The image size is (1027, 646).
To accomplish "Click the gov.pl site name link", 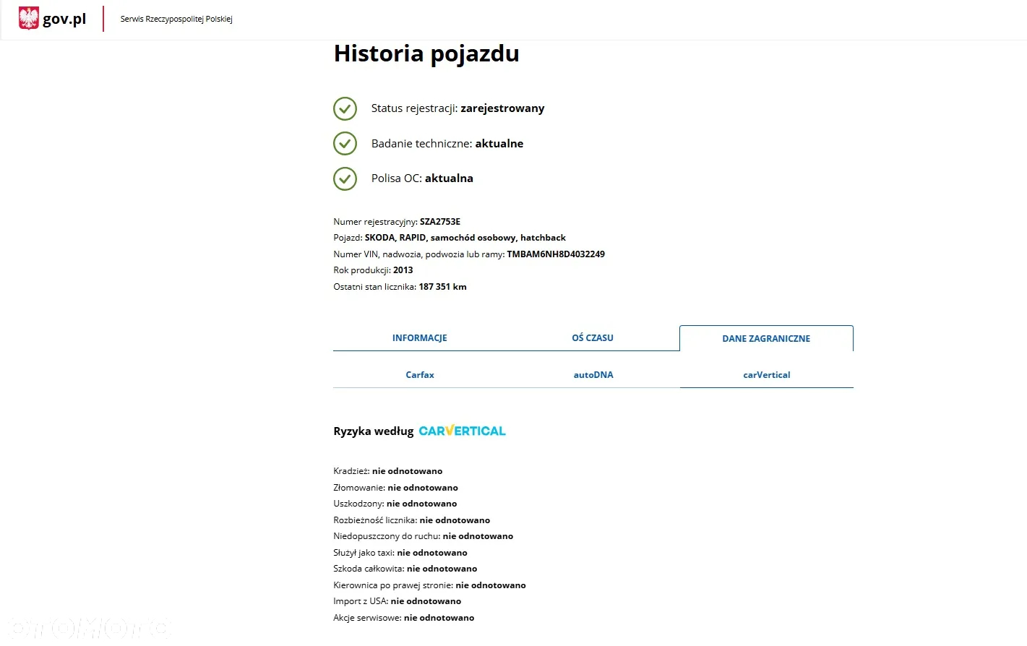I will (64, 19).
